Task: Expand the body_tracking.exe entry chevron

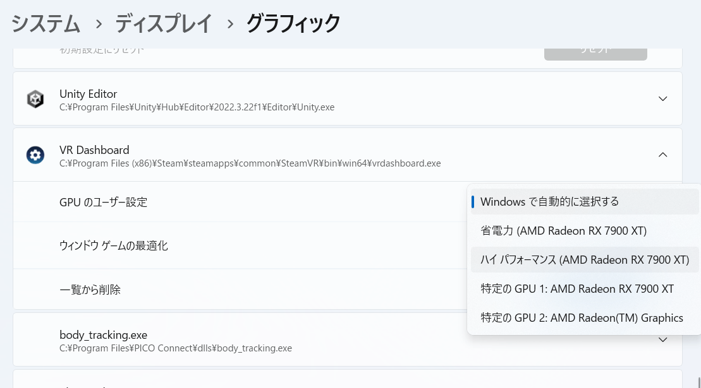Action: pos(662,340)
